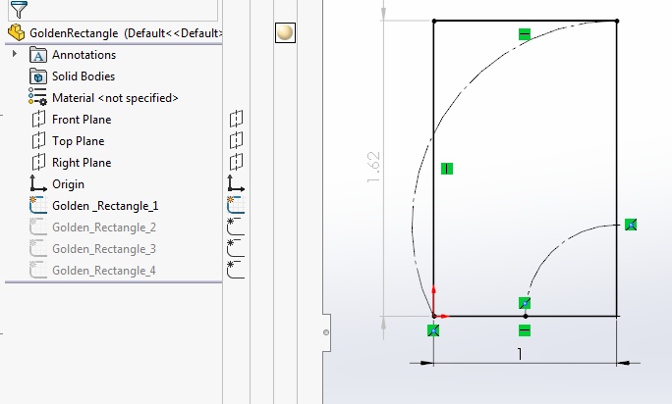
Task: Select vertical relation on left edge
Action: click(x=447, y=169)
